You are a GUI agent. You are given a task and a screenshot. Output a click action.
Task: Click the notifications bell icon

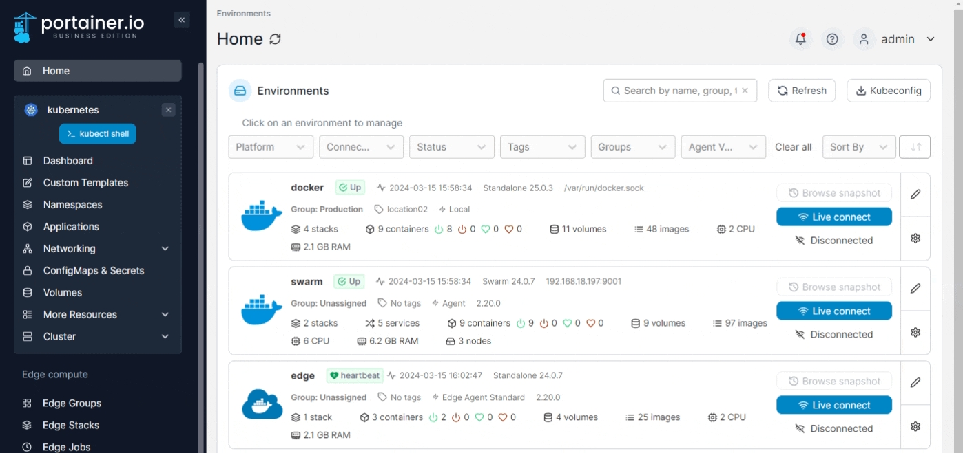point(800,39)
